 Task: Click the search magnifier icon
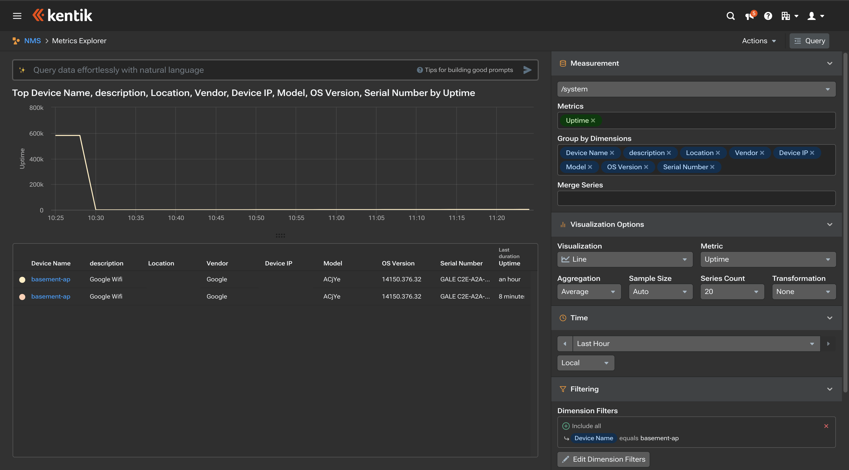point(730,16)
